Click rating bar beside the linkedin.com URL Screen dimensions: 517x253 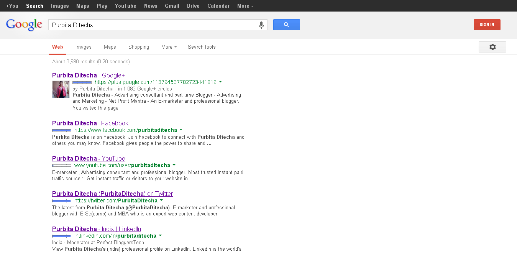[x=62, y=236]
